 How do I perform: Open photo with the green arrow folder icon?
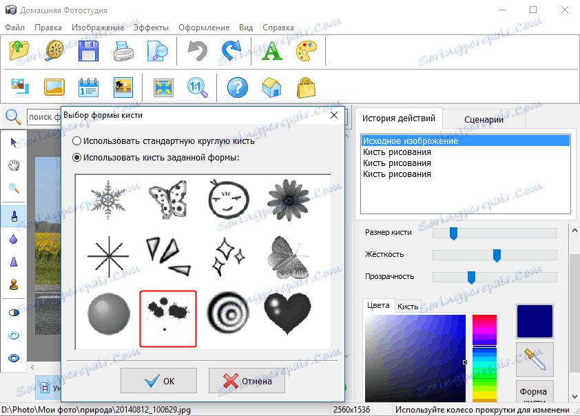19,50
